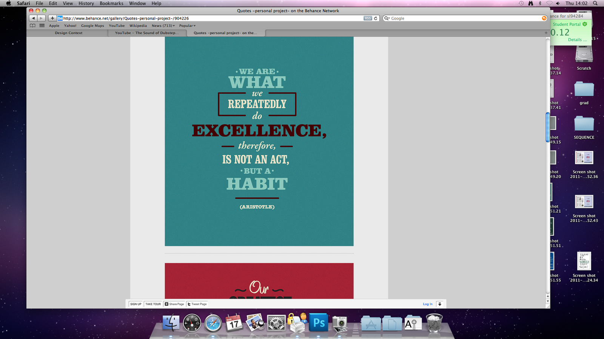Click the SIGN UP button
The height and width of the screenshot is (339, 604).
point(136,304)
